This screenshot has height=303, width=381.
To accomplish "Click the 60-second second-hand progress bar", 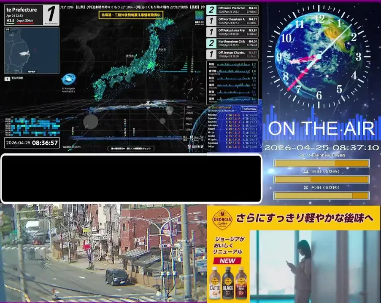I will (x=321, y=195).
